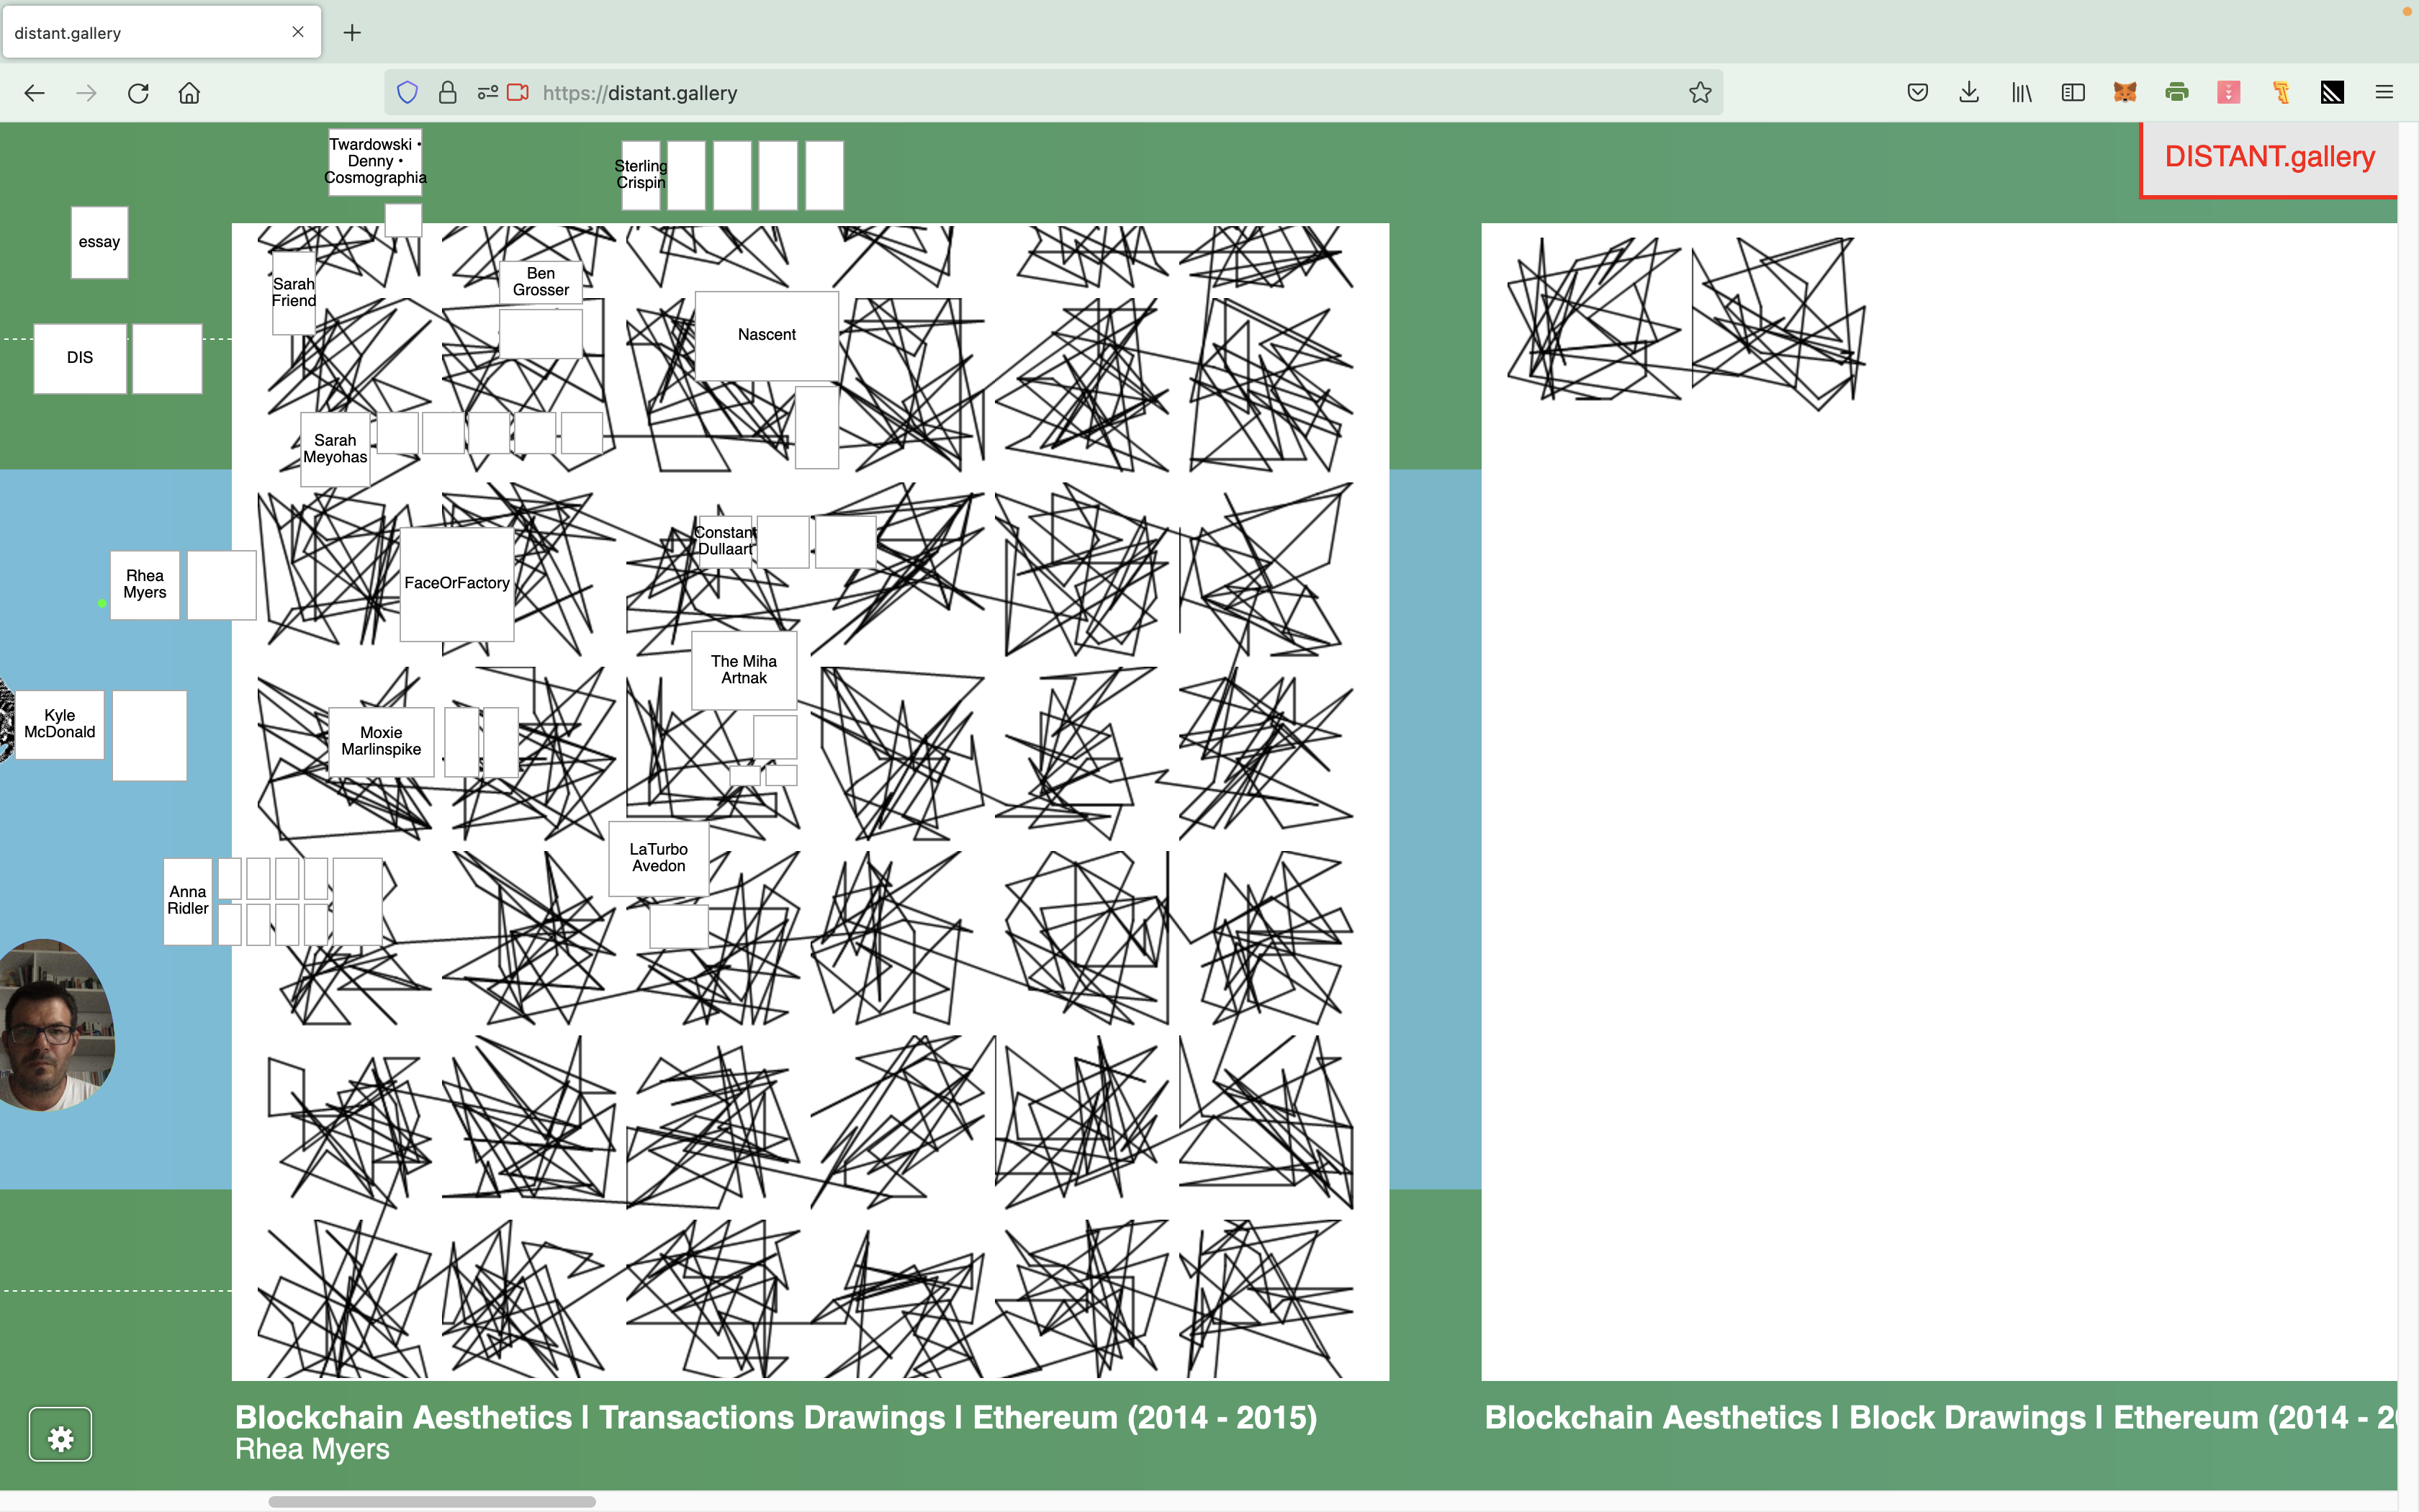The height and width of the screenshot is (1512, 2419).
Task: Click the browser forward arrow
Action: 87,93
